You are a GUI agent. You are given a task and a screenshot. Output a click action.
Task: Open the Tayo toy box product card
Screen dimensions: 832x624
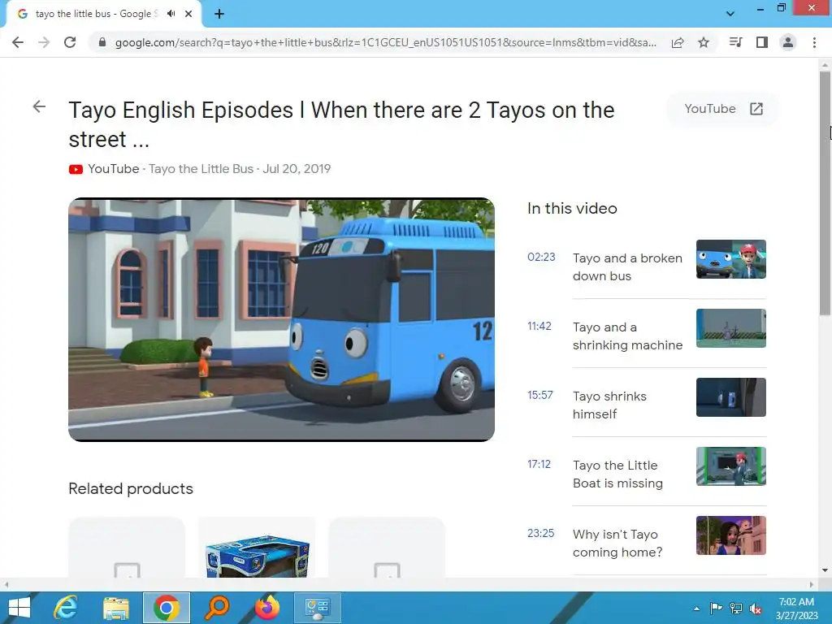(257, 548)
